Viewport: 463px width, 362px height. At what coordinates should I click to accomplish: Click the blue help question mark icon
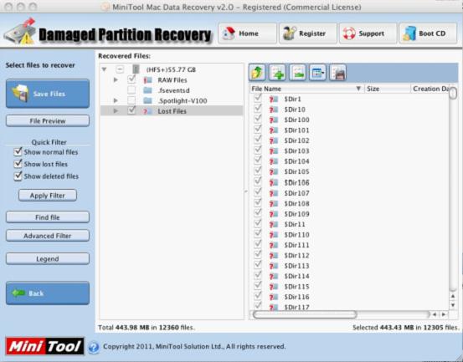pos(94,347)
